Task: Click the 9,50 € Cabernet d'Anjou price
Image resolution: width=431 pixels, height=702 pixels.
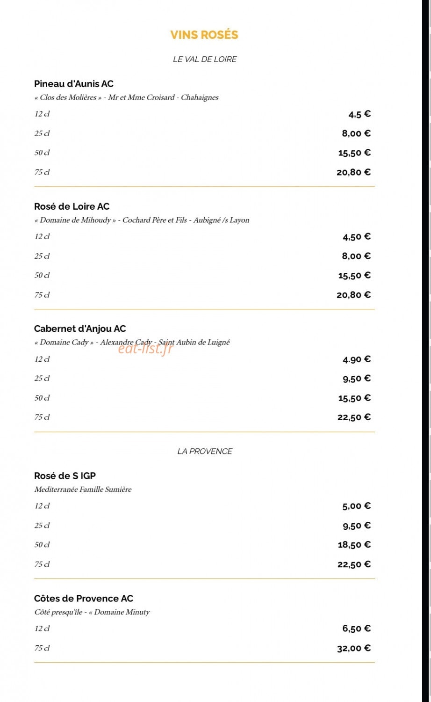Action: [357, 379]
